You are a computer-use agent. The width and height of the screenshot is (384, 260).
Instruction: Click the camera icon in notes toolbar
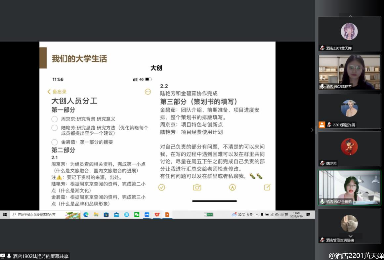197,188
